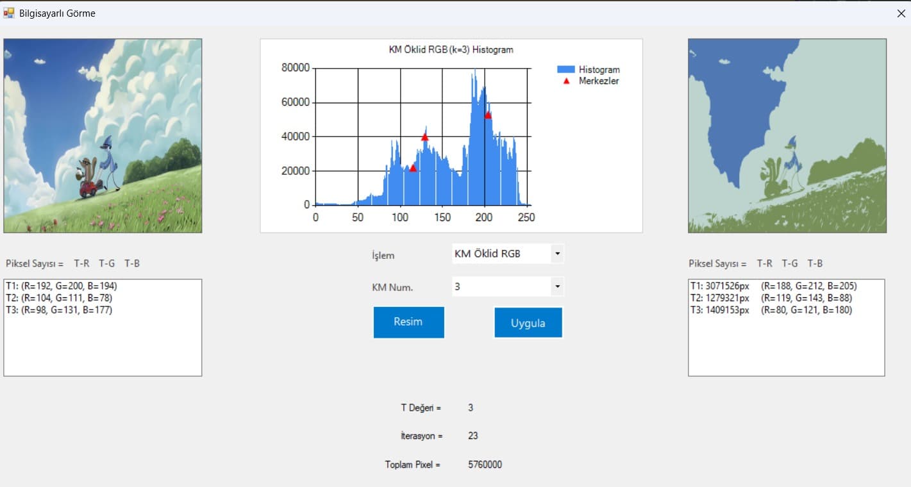
Task: Click the Toplam Pixel value 5760000
Action: tap(485, 465)
